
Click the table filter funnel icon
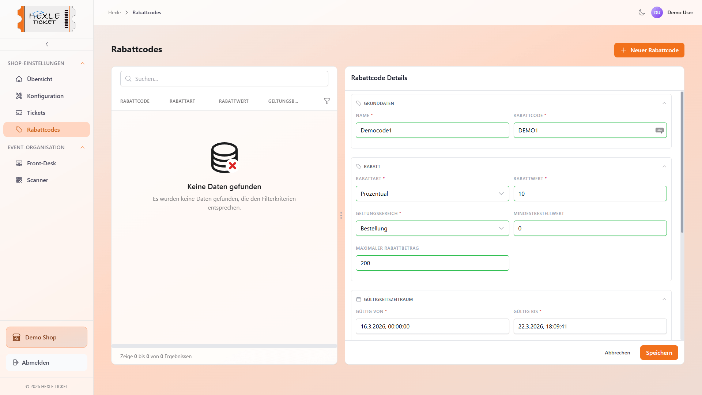tap(327, 101)
